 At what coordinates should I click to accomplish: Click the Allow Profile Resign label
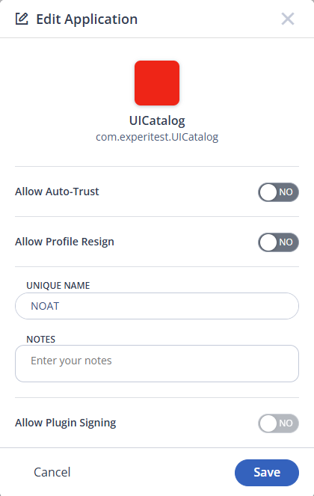[x=64, y=242]
